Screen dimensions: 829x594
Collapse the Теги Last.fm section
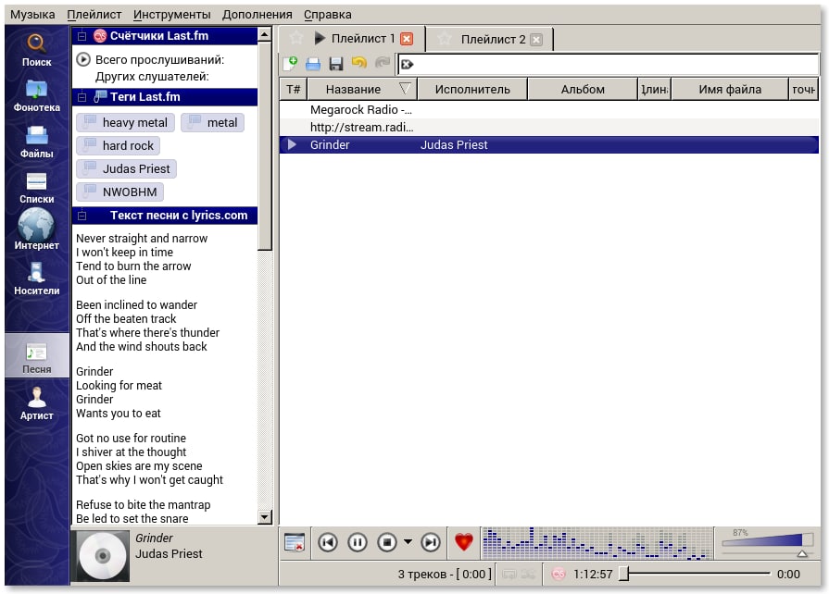click(x=82, y=96)
